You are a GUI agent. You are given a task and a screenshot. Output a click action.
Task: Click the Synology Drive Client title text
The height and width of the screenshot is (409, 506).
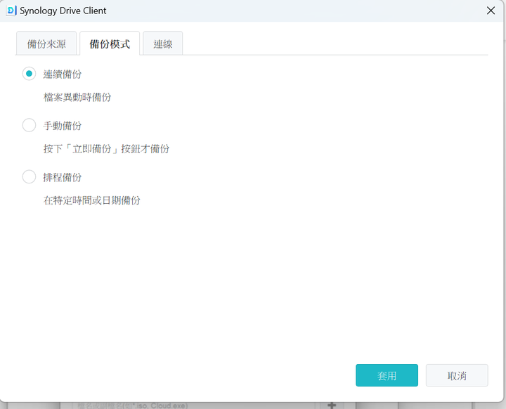(63, 11)
